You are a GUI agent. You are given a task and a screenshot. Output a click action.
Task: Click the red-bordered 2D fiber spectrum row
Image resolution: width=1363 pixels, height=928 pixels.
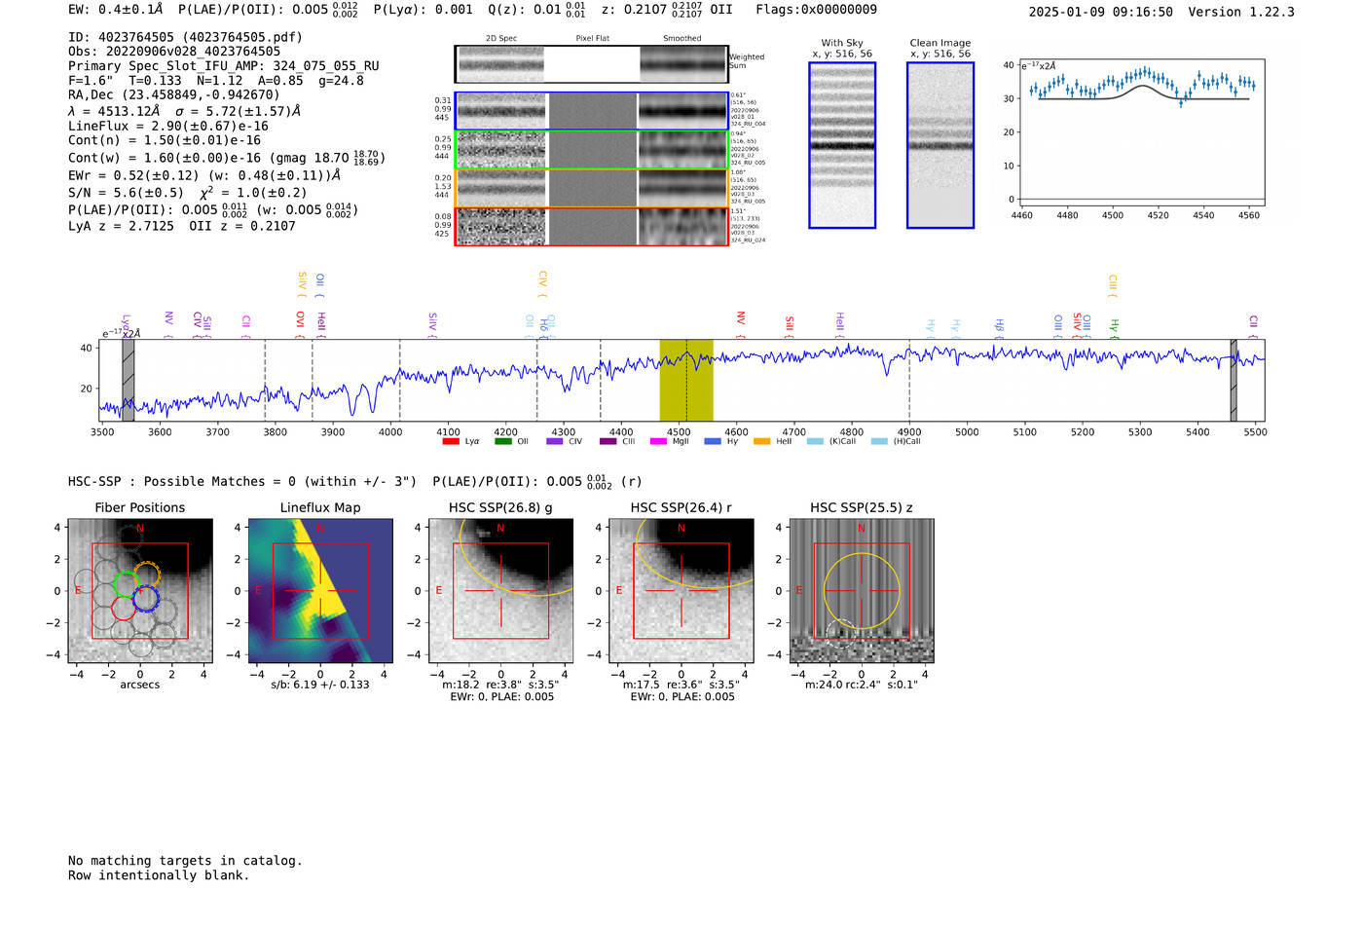pos(591,226)
